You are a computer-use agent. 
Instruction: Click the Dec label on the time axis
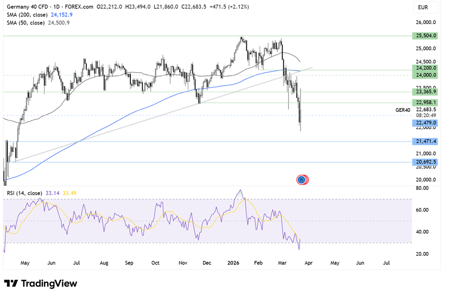coord(207,263)
